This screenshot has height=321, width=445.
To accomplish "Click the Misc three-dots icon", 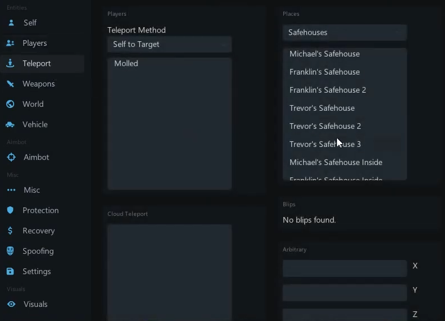I will coord(11,190).
